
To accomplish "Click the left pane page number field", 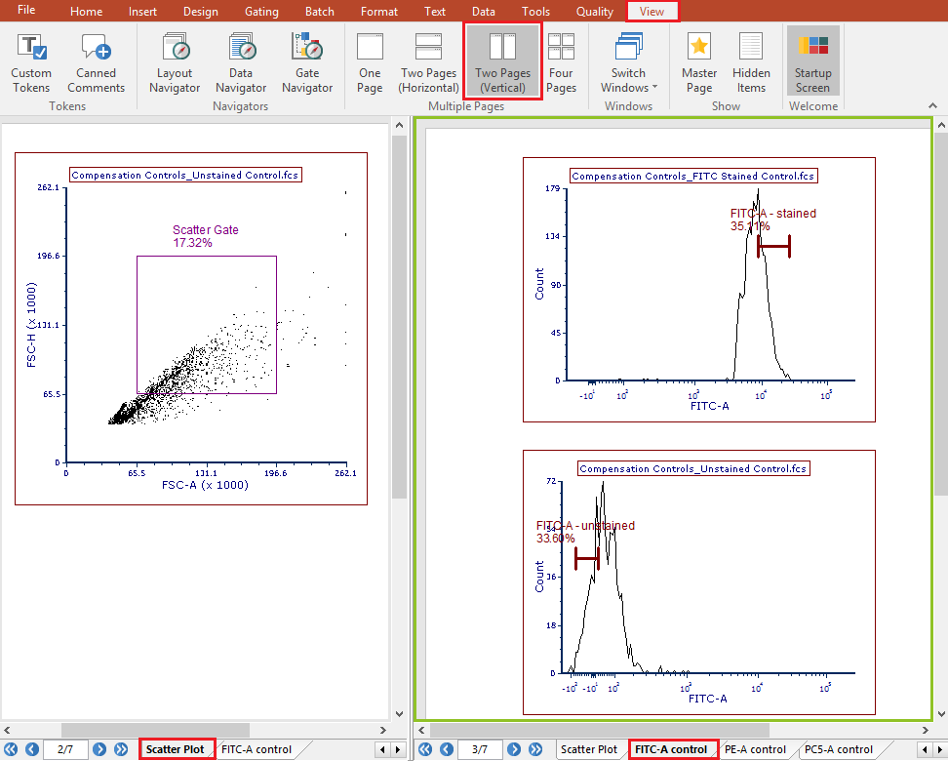I will coord(65,749).
